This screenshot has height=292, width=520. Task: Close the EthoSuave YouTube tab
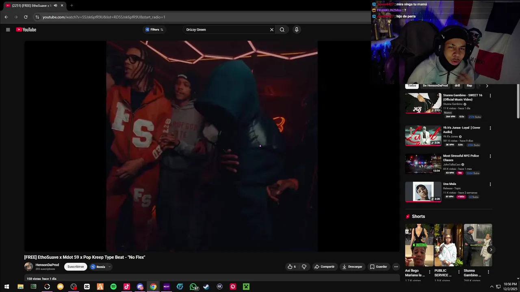tap(62, 6)
